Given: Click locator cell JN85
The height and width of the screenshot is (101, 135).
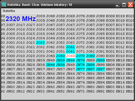Looking at the screenshot, I should point(90,78).
